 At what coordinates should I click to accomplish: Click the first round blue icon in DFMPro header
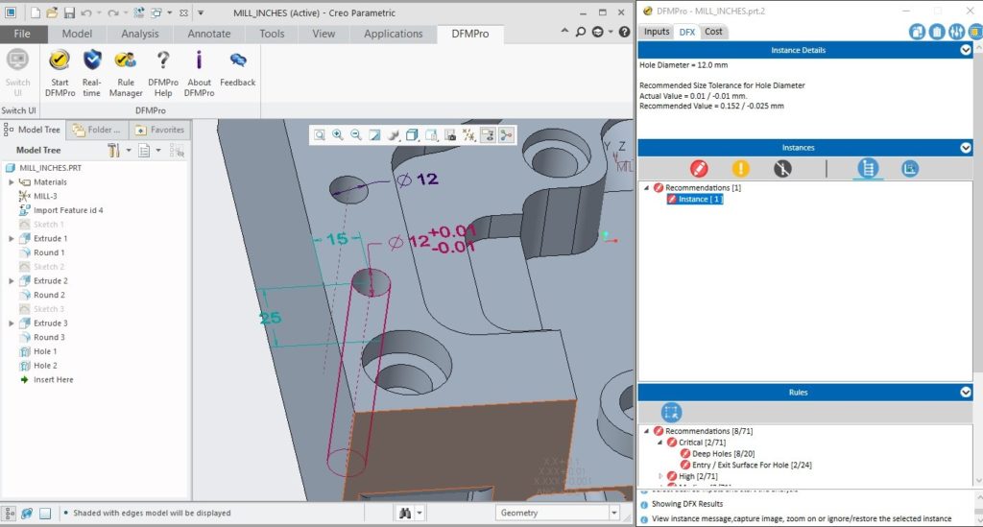click(x=917, y=32)
